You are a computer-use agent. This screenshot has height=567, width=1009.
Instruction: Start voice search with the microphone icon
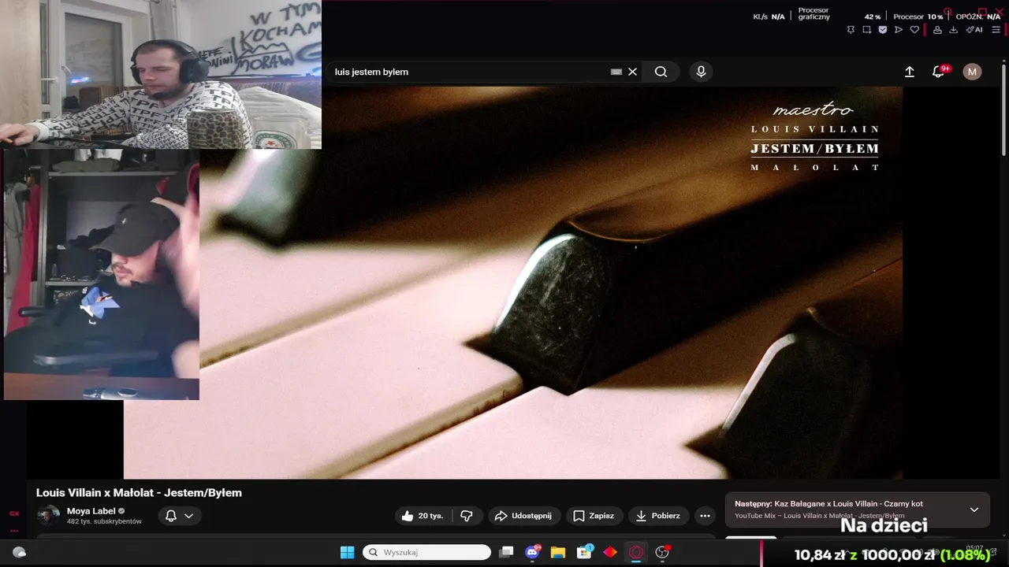[x=701, y=72]
